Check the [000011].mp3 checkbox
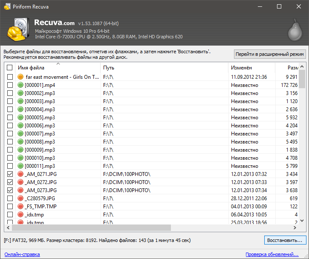Image resolution: width=309 pixels, height=259 pixels. pos(10,166)
